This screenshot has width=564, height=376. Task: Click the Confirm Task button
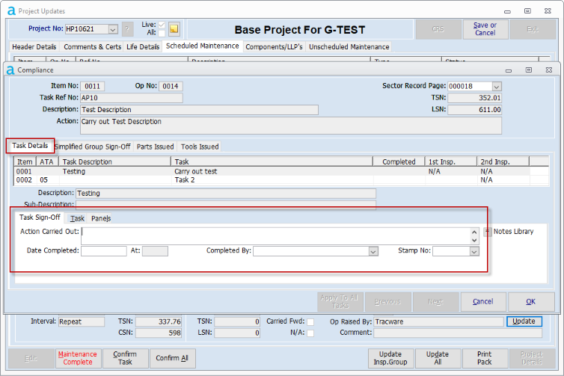click(x=125, y=358)
